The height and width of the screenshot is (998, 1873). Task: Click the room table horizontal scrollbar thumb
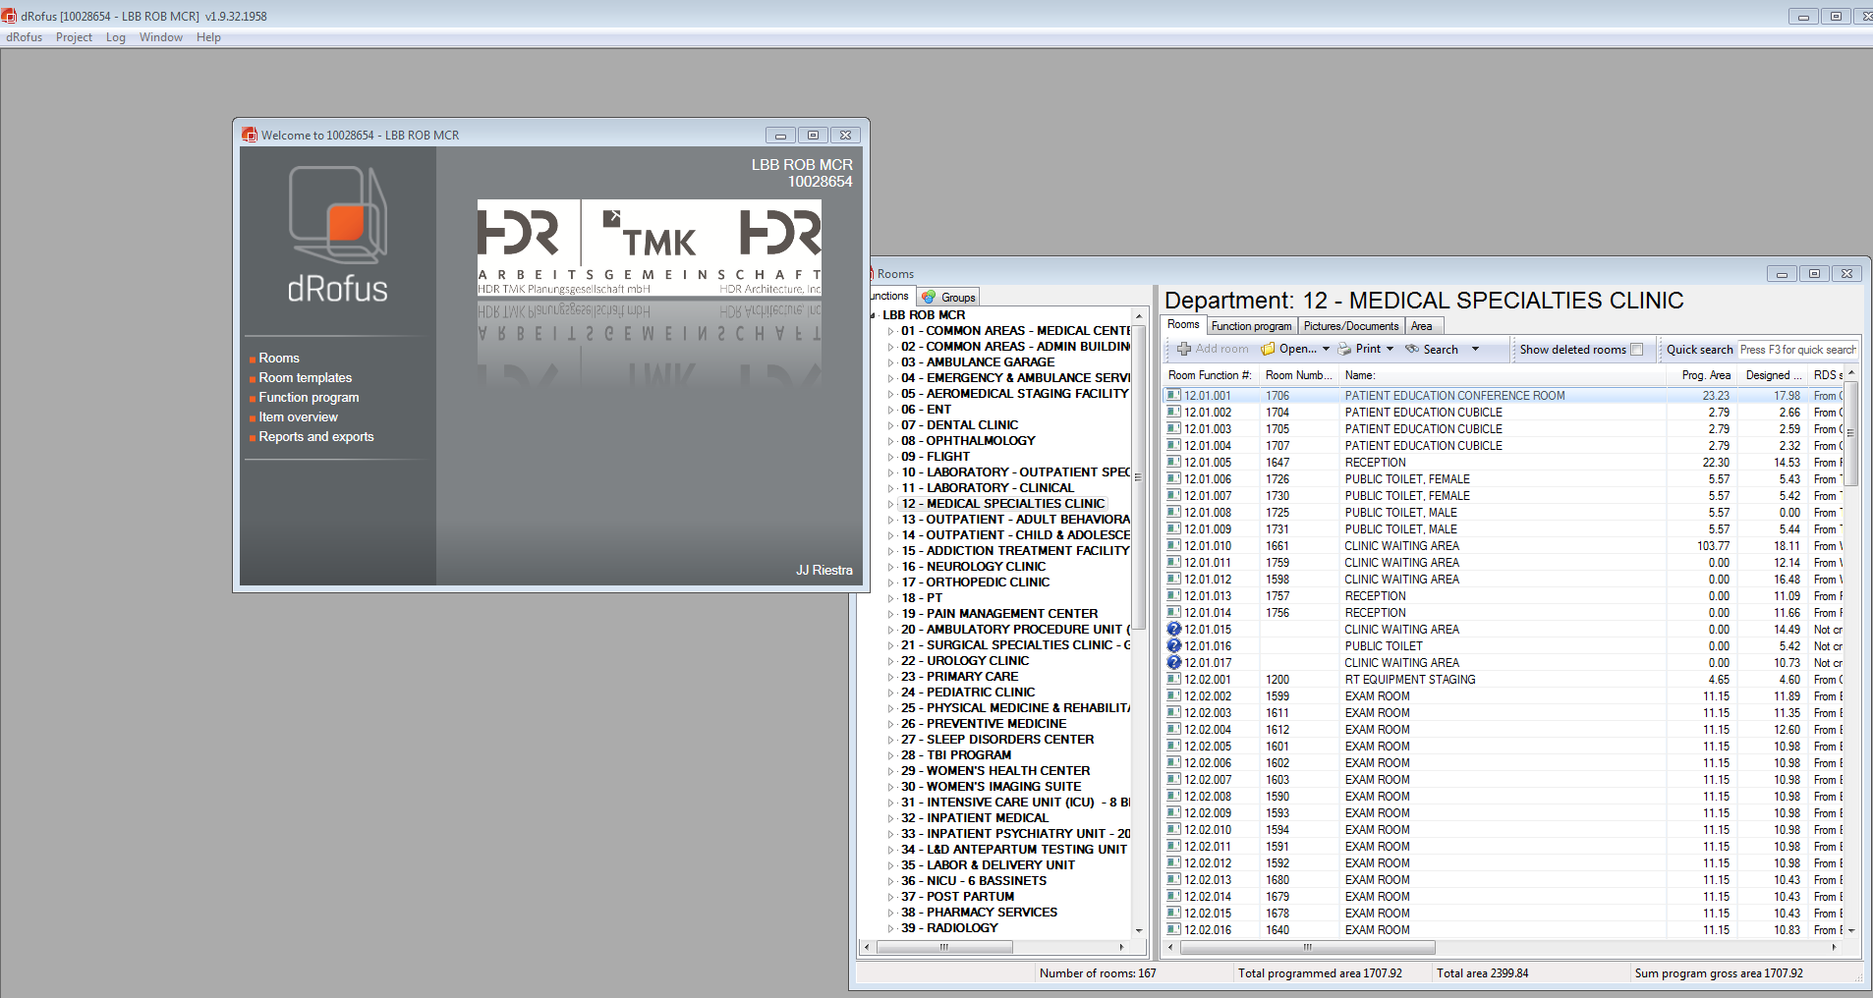(1307, 948)
